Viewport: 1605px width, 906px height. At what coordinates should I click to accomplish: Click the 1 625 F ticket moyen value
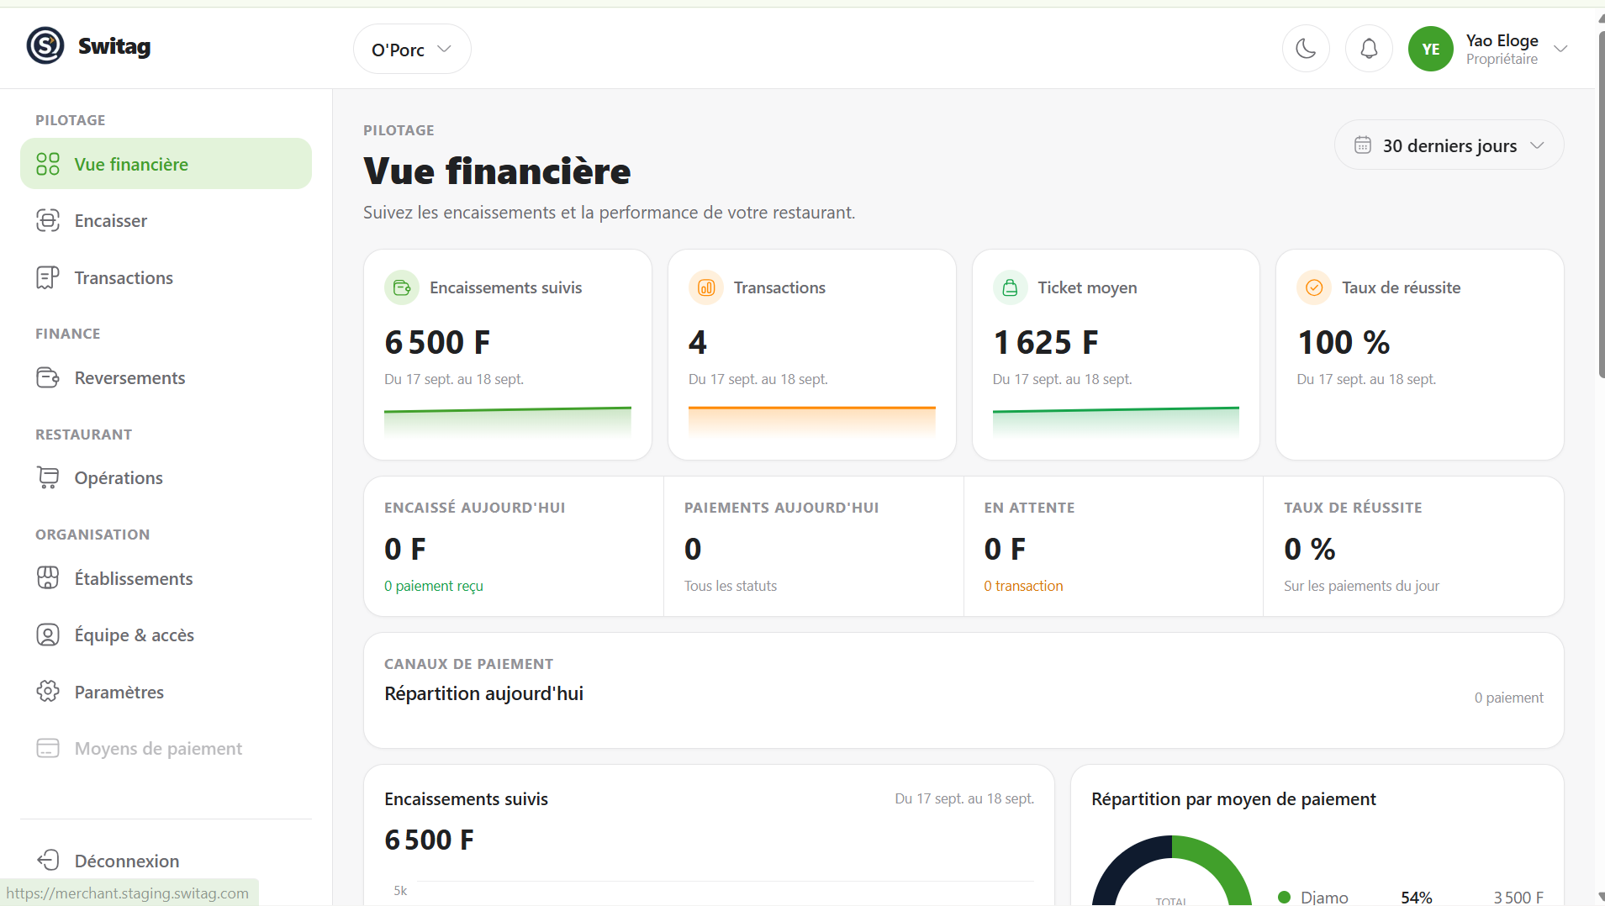[1046, 342]
